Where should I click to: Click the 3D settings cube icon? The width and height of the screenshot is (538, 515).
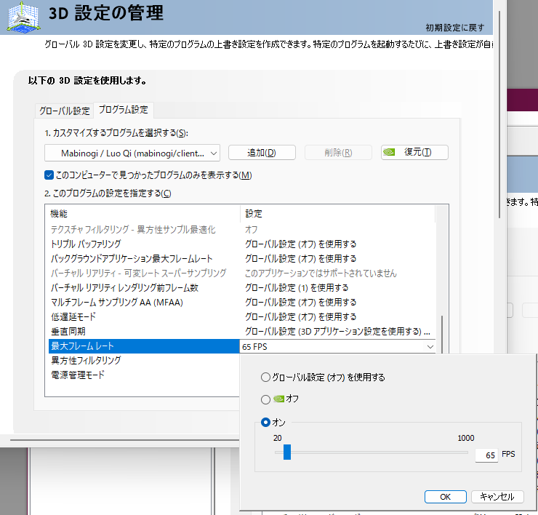pyautogui.click(x=23, y=17)
